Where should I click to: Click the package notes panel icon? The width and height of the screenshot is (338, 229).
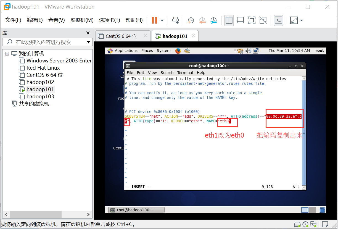187,51
